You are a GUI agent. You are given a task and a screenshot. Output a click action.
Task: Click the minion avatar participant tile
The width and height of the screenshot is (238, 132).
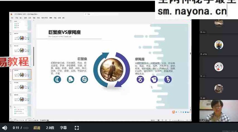(219, 45)
